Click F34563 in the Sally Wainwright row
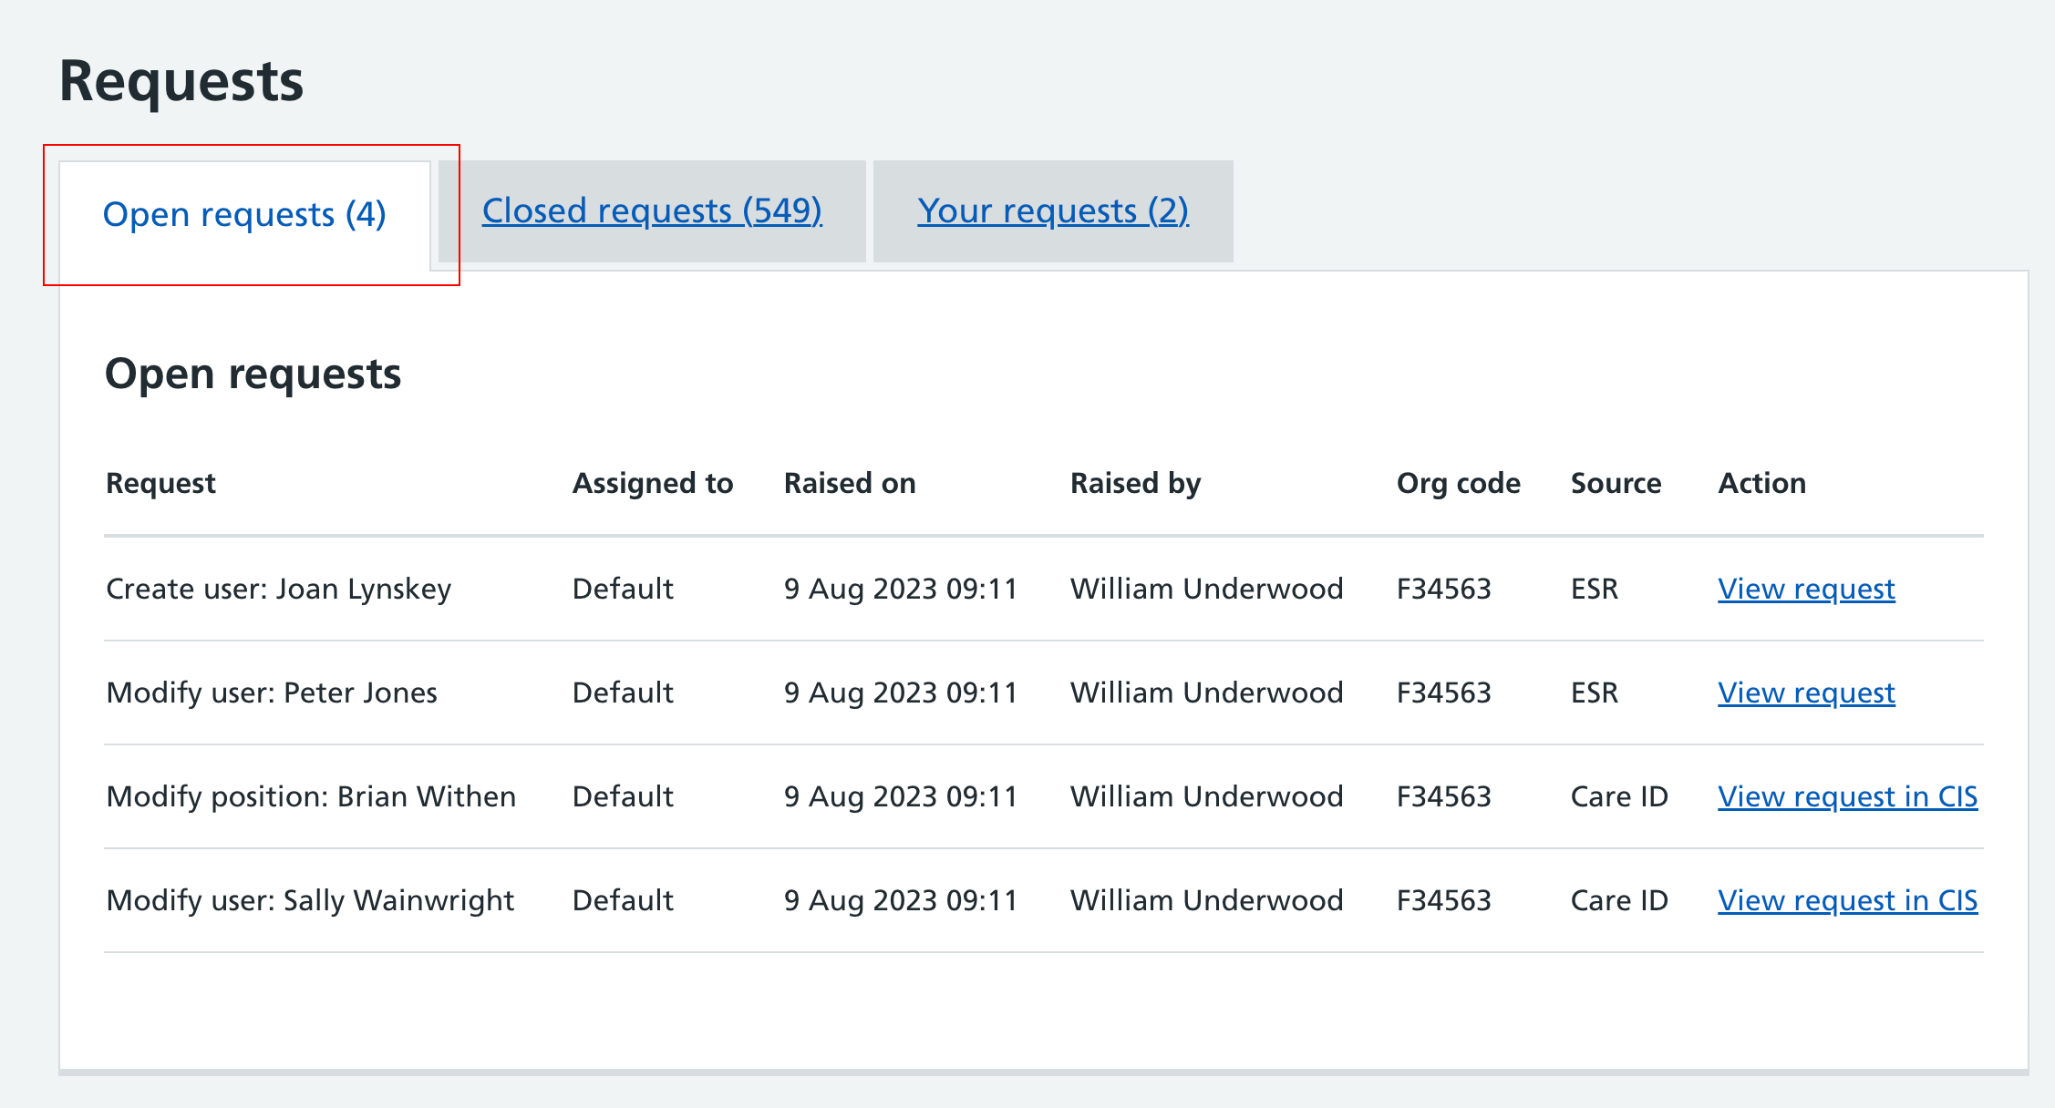The image size is (2055, 1108). pyautogui.click(x=1444, y=901)
